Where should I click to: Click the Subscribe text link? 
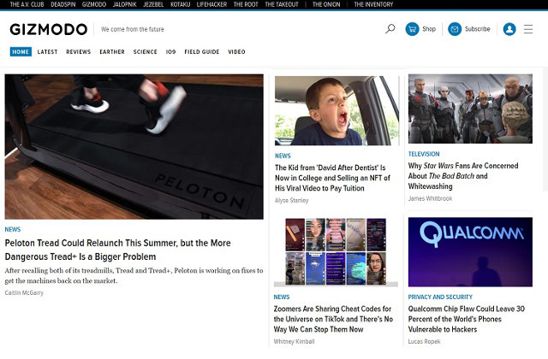[478, 29]
